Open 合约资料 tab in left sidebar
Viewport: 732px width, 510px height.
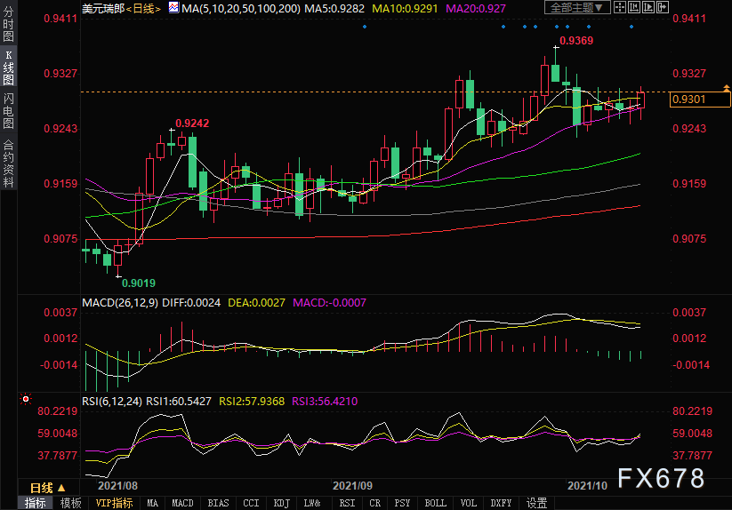click(8, 163)
